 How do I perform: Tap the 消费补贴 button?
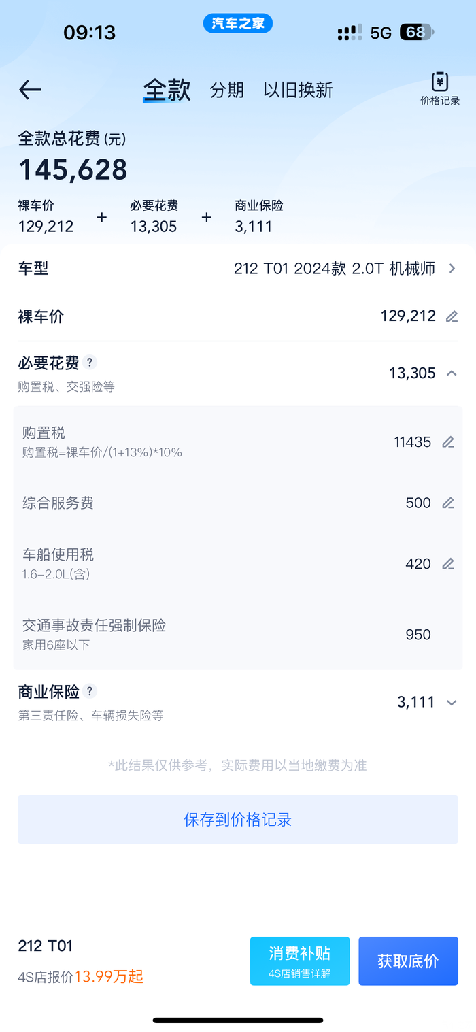coord(300,961)
